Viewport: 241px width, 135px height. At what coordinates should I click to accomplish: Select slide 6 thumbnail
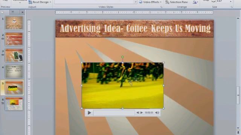[14, 104]
